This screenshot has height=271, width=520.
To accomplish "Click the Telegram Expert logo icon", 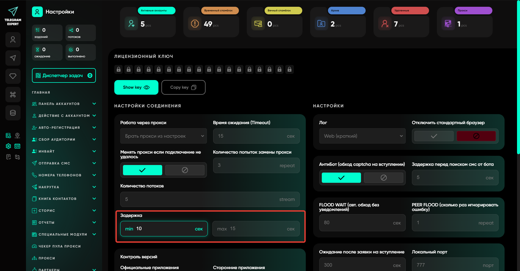I will coord(13,12).
